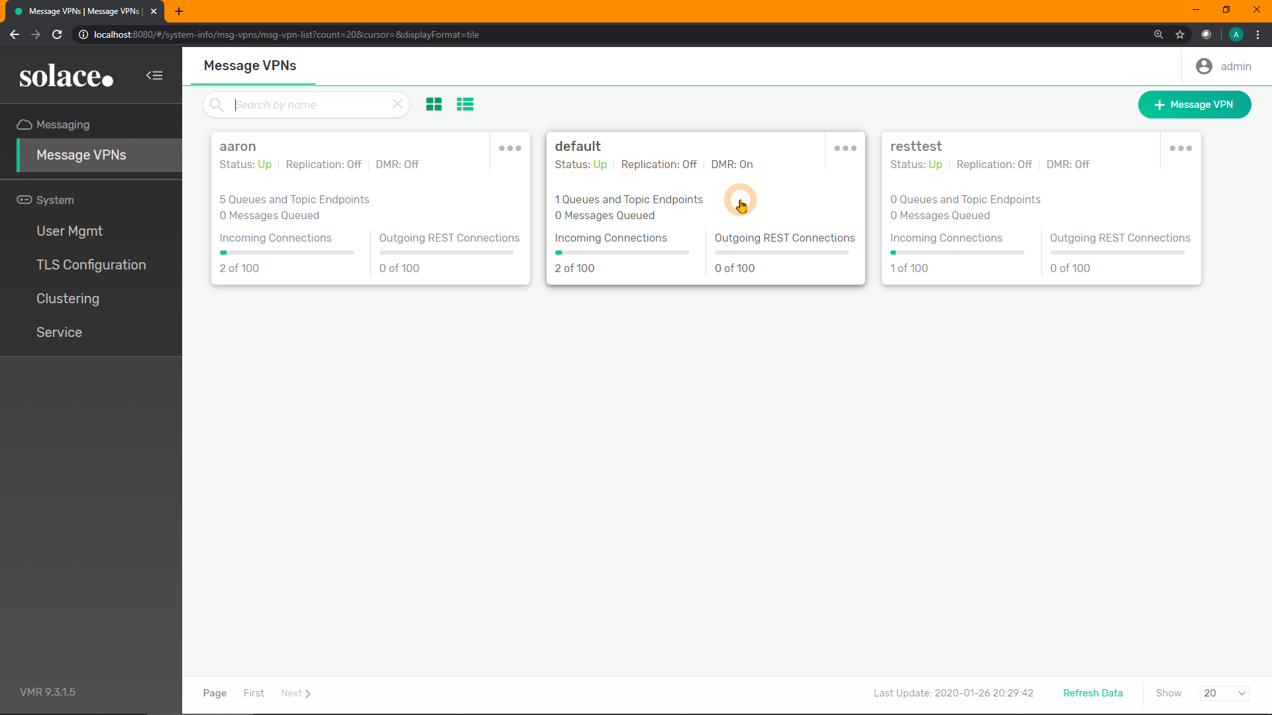The height and width of the screenshot is (715, 1272).
Task: Open default VPN actions menu (three dots)
Action: [845, 148]
